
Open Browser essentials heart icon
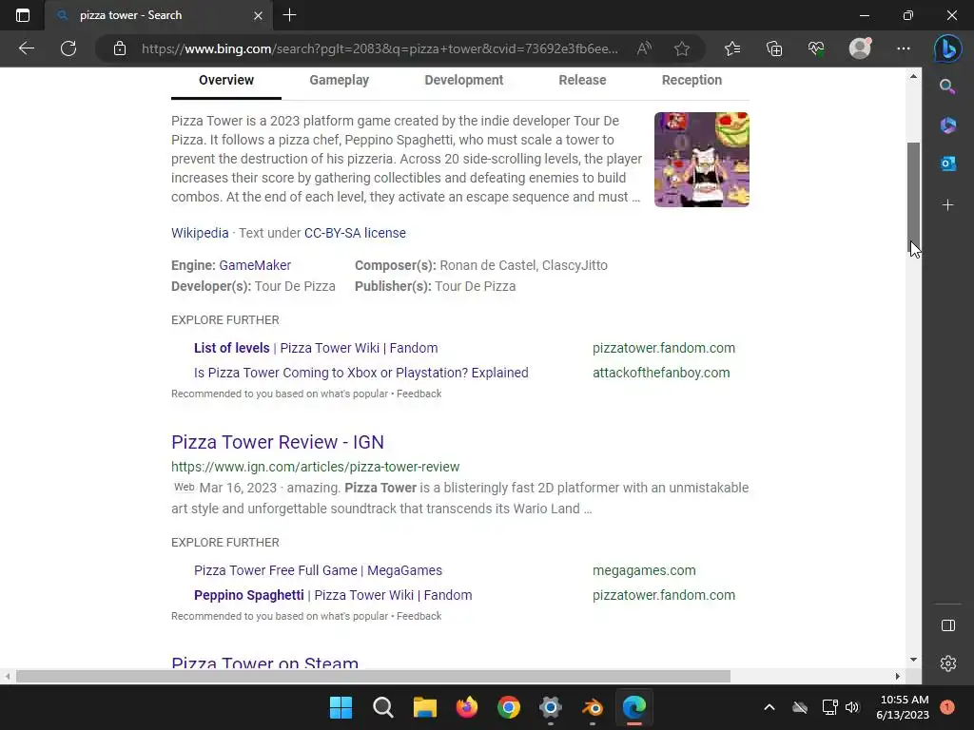(x=816, y=48)
